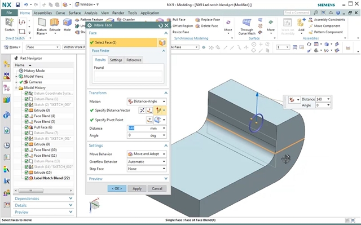The width and height of the screenshot is (361, 225).
Task: Click the Pattern Feature command
Action: click(89, 20)
